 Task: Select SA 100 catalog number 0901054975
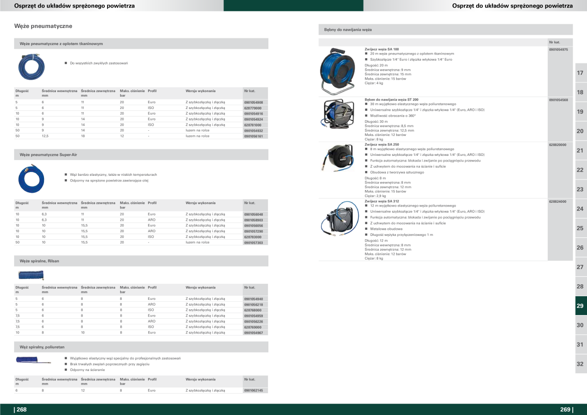tap(559, 49)
